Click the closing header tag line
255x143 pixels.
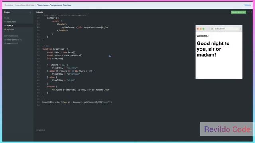(x=62, y=31)
